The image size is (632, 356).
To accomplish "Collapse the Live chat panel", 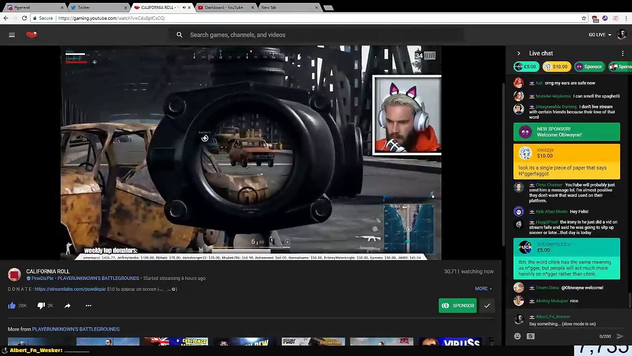I will pyautogui.click(x=518, y=53).
